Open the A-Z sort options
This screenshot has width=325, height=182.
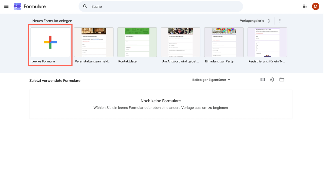[x=272, y=80]
